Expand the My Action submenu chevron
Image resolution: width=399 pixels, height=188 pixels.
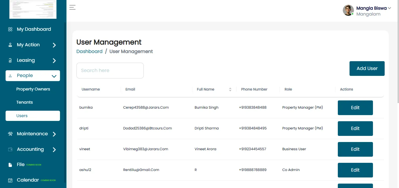(54, 45)
